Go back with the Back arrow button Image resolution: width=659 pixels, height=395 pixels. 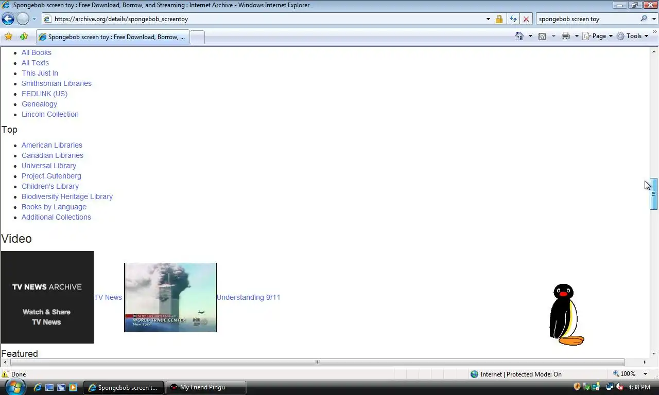coord(8,19)
